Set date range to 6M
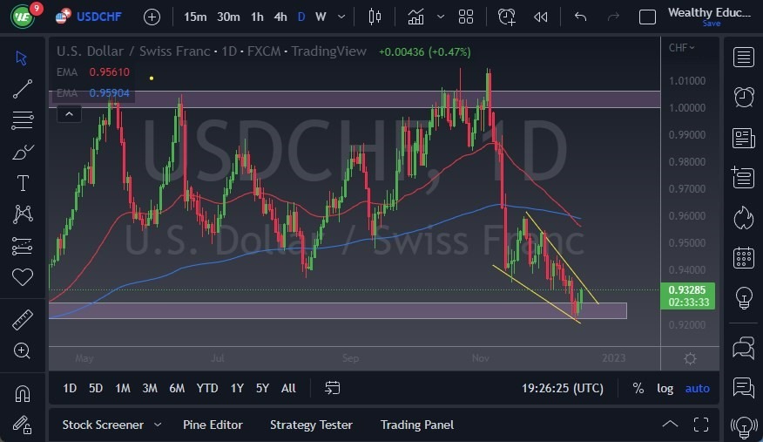 177,388
